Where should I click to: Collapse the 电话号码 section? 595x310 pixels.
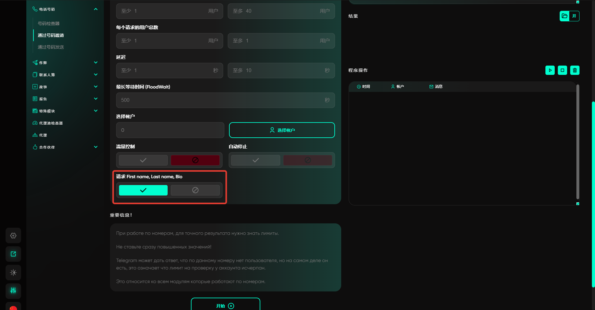(x=96, y=9)
